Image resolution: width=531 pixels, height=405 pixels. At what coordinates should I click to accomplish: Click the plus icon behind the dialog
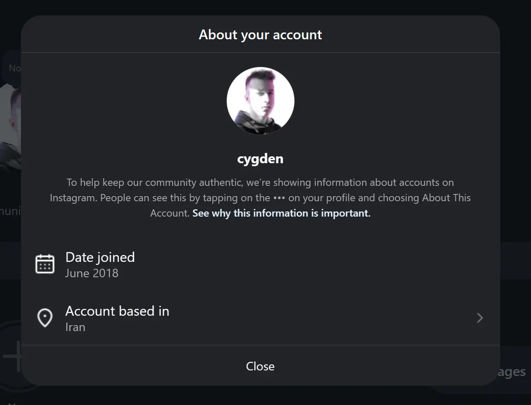(12, 356)
